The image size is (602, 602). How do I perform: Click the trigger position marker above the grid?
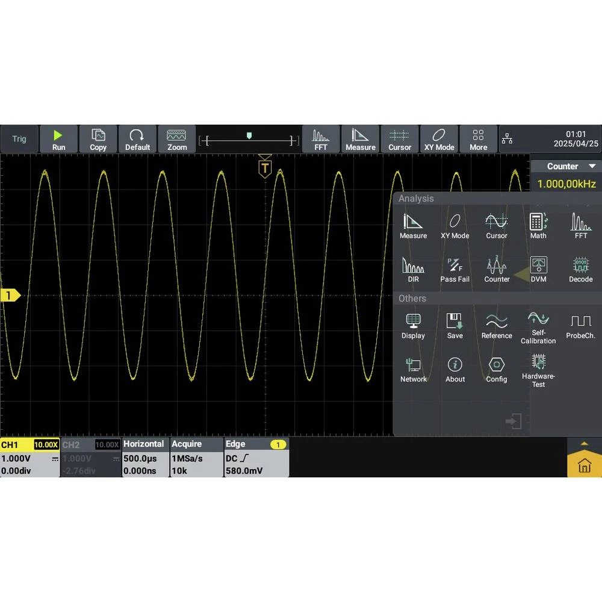[265, 167]
